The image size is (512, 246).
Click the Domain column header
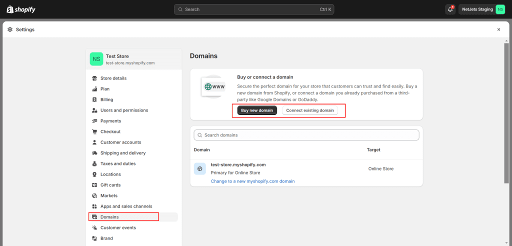[202, 149]
